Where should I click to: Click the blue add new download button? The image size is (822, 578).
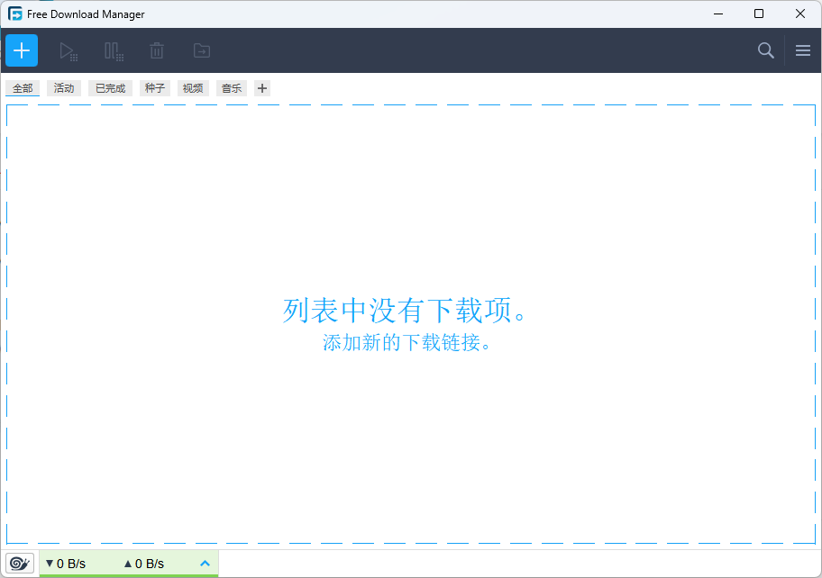22,50
